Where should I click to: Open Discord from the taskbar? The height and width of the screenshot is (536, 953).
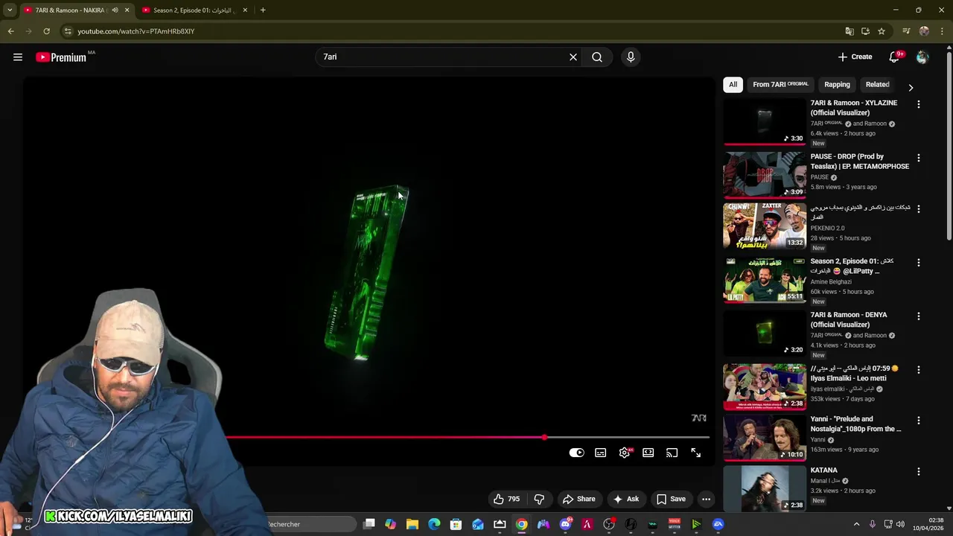pos(565,524)
